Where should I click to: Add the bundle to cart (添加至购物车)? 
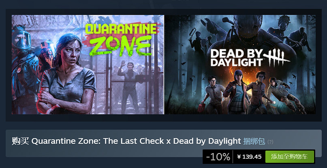[x=289, y=157]
